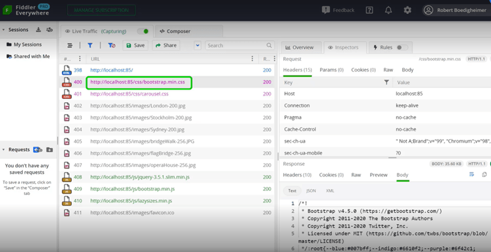Open the hamburger menu in traffic toolbar
491x252 pixels.
click(x=70, y=46)
